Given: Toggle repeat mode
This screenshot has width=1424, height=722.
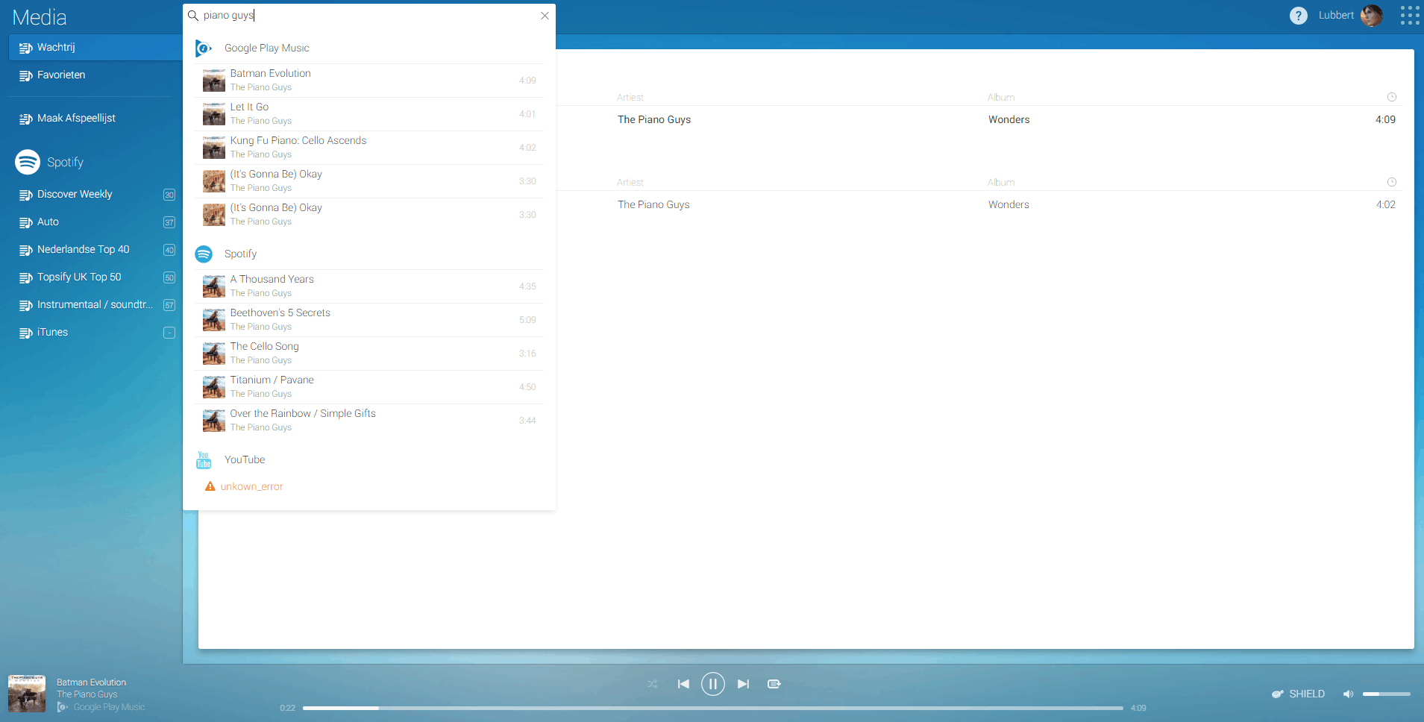Looking at the screenshot, I should click(774, 684).
